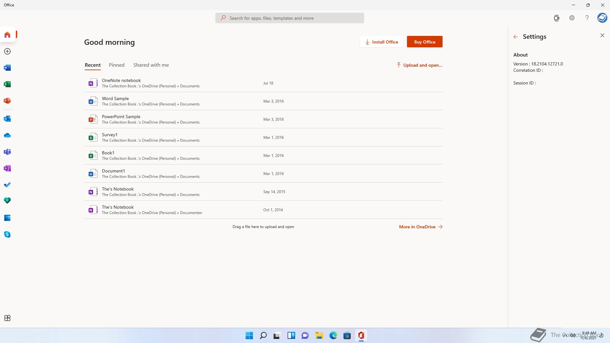The image size is (610, 343).
Task: Open Word from the sidebar
Action: 7,68
